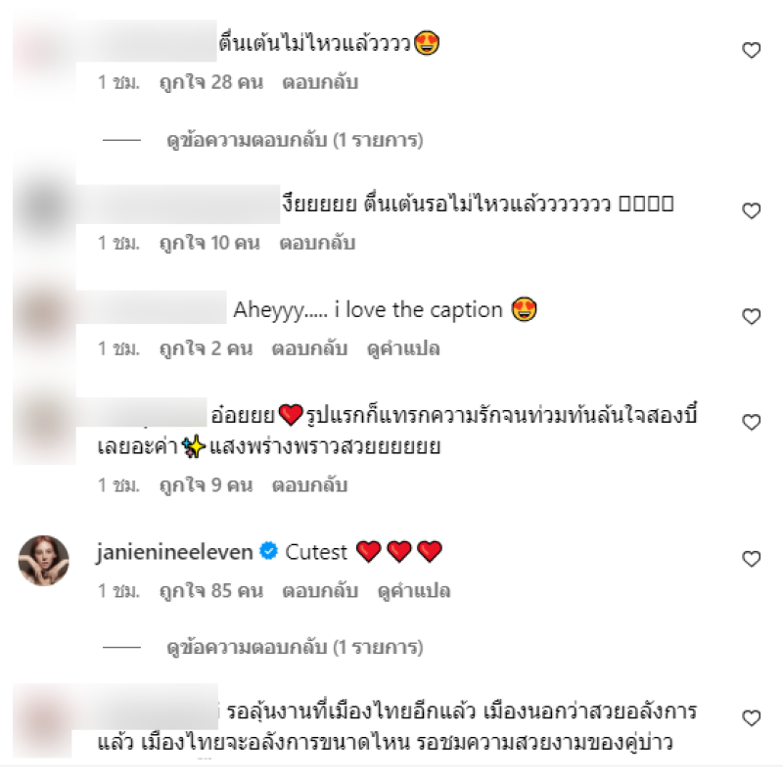Tap heart on the comment with 9 likes
This screenshot has height=782, width=783.
[x=751, y=423]
